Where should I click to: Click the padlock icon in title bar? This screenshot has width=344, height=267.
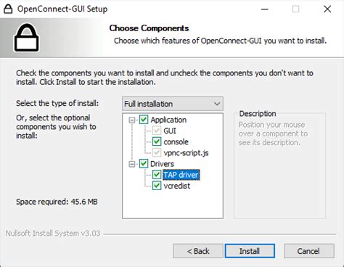pyautogui.click(x=8, y=9)
